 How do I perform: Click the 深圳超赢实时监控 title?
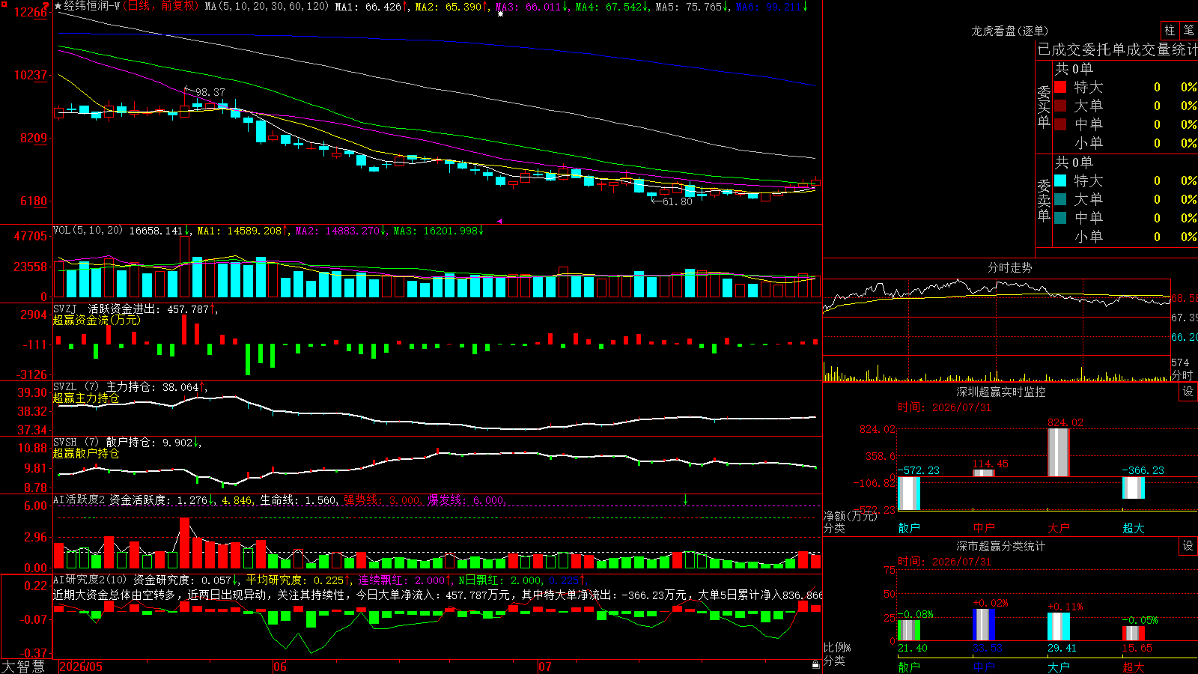point(1000,392)
